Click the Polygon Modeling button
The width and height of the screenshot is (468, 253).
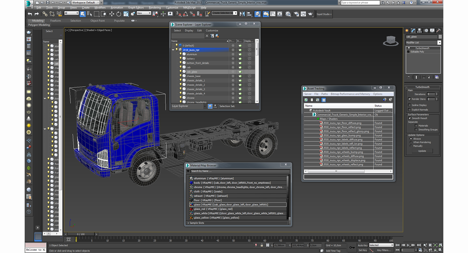pos(39,25)
